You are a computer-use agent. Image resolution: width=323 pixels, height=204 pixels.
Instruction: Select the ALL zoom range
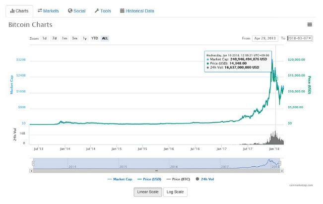105,38
